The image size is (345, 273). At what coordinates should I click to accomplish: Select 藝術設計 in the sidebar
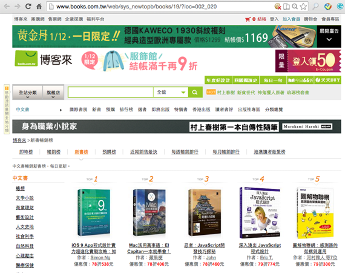[x=25, y=217]
